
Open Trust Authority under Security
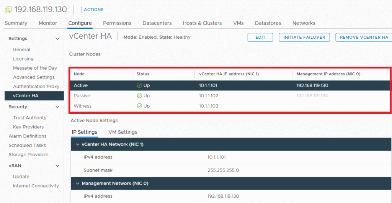(x=29, y=118)
